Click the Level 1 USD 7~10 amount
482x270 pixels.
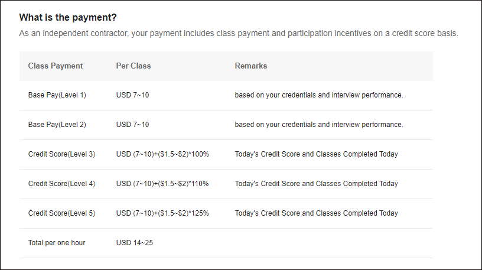point(133,95)
